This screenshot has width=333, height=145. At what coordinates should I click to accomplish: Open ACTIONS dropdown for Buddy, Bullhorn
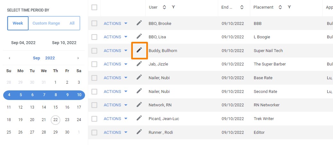[x=115, y=51]
